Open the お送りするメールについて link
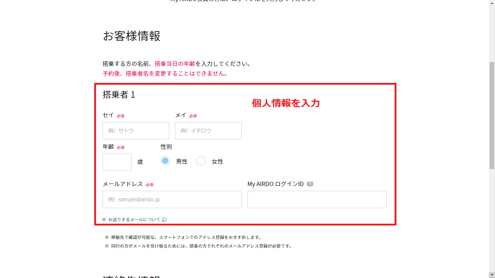 (134, 220)
